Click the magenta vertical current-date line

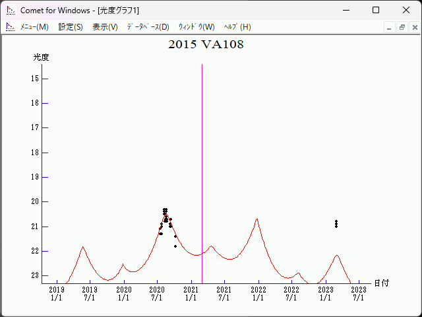(x=202, y=165)
